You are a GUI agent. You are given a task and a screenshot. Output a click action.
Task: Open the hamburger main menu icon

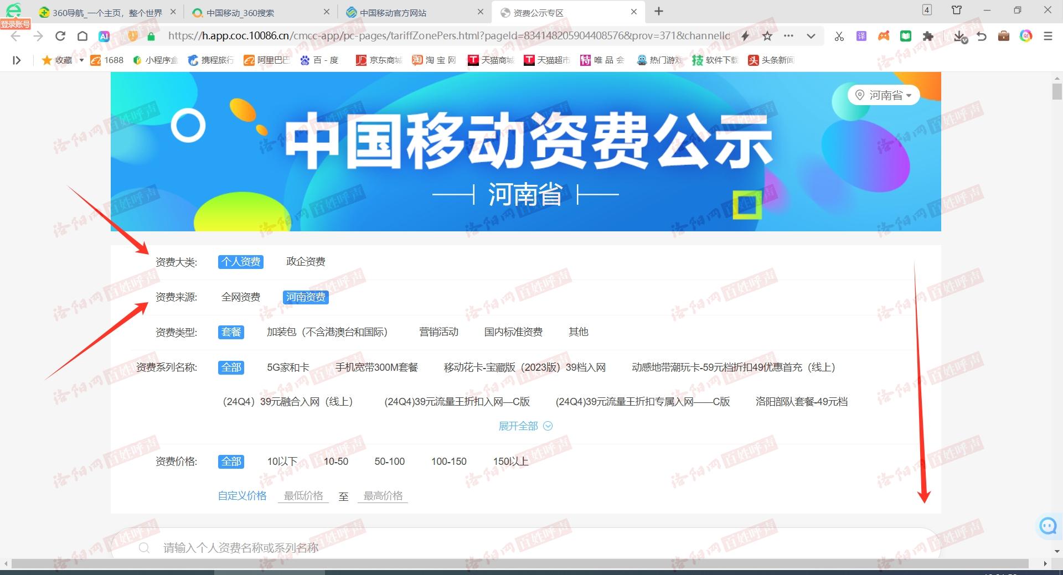point(1047,36)
